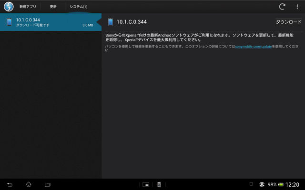Tap the remote control icon in navigation bar
This screenshot has height=190, width=305.
click(159, 185)
